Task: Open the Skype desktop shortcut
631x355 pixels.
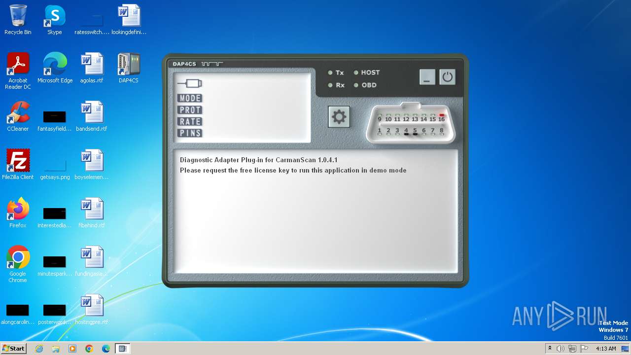Action: pos(54,20)
